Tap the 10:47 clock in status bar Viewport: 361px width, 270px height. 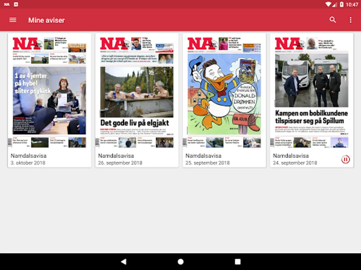[352, 4]
